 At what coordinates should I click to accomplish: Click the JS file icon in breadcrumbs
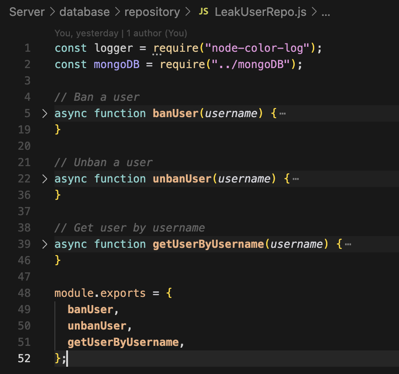tap(204, 12)
